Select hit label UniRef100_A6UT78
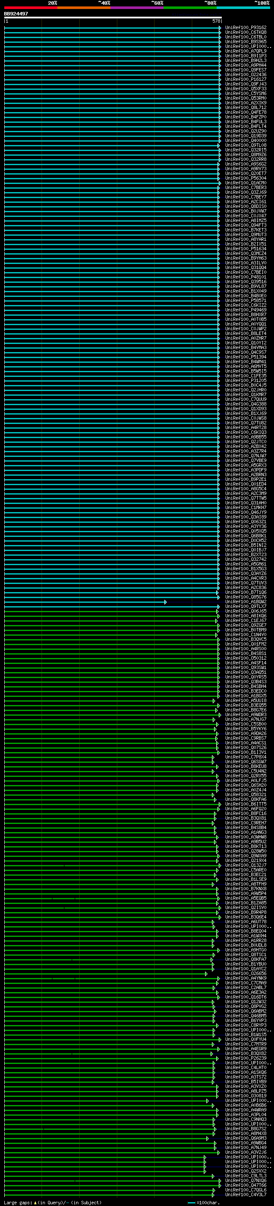This screenshot has height=1206, width=274. coord(246,922)
